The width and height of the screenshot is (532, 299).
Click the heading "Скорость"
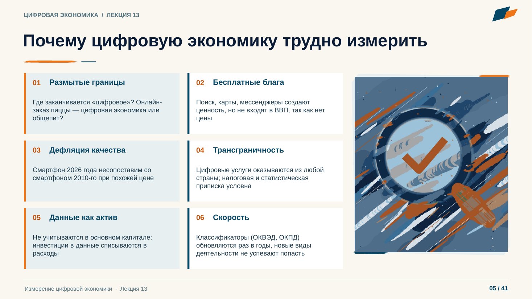(231, 217)
